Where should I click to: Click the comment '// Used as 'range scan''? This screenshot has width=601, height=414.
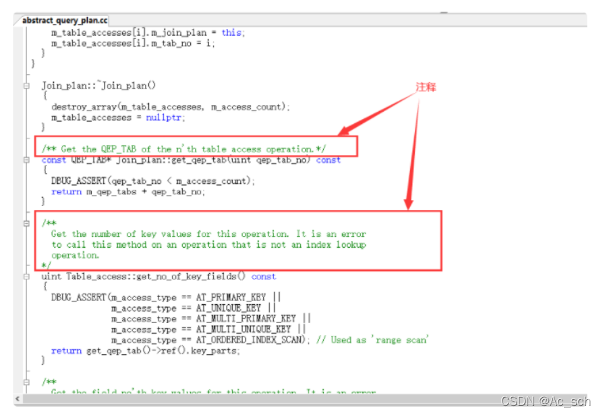372,340
